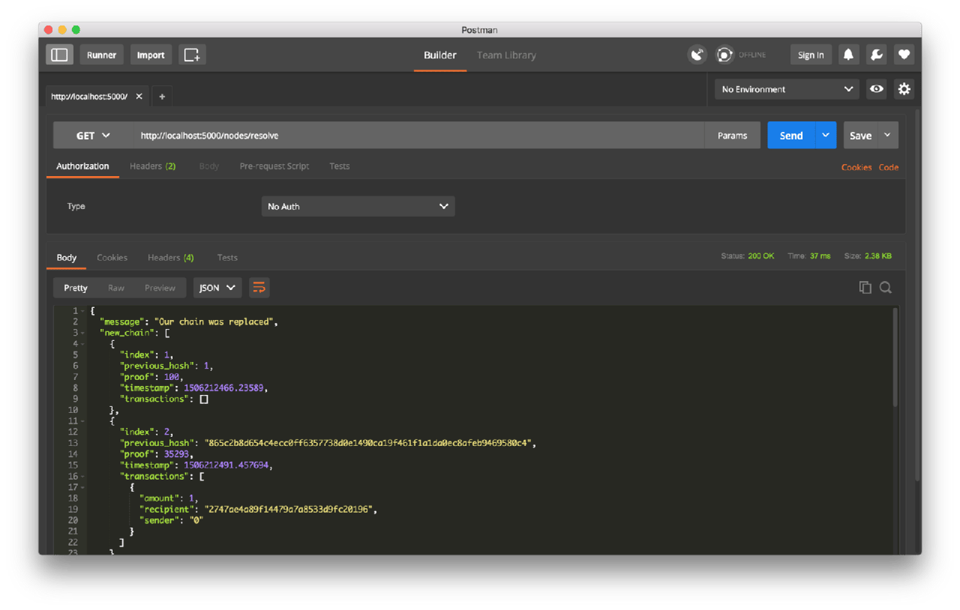Copy response body to clipboard
Viewport: 960px width, 610px height.
coord(865,288)
